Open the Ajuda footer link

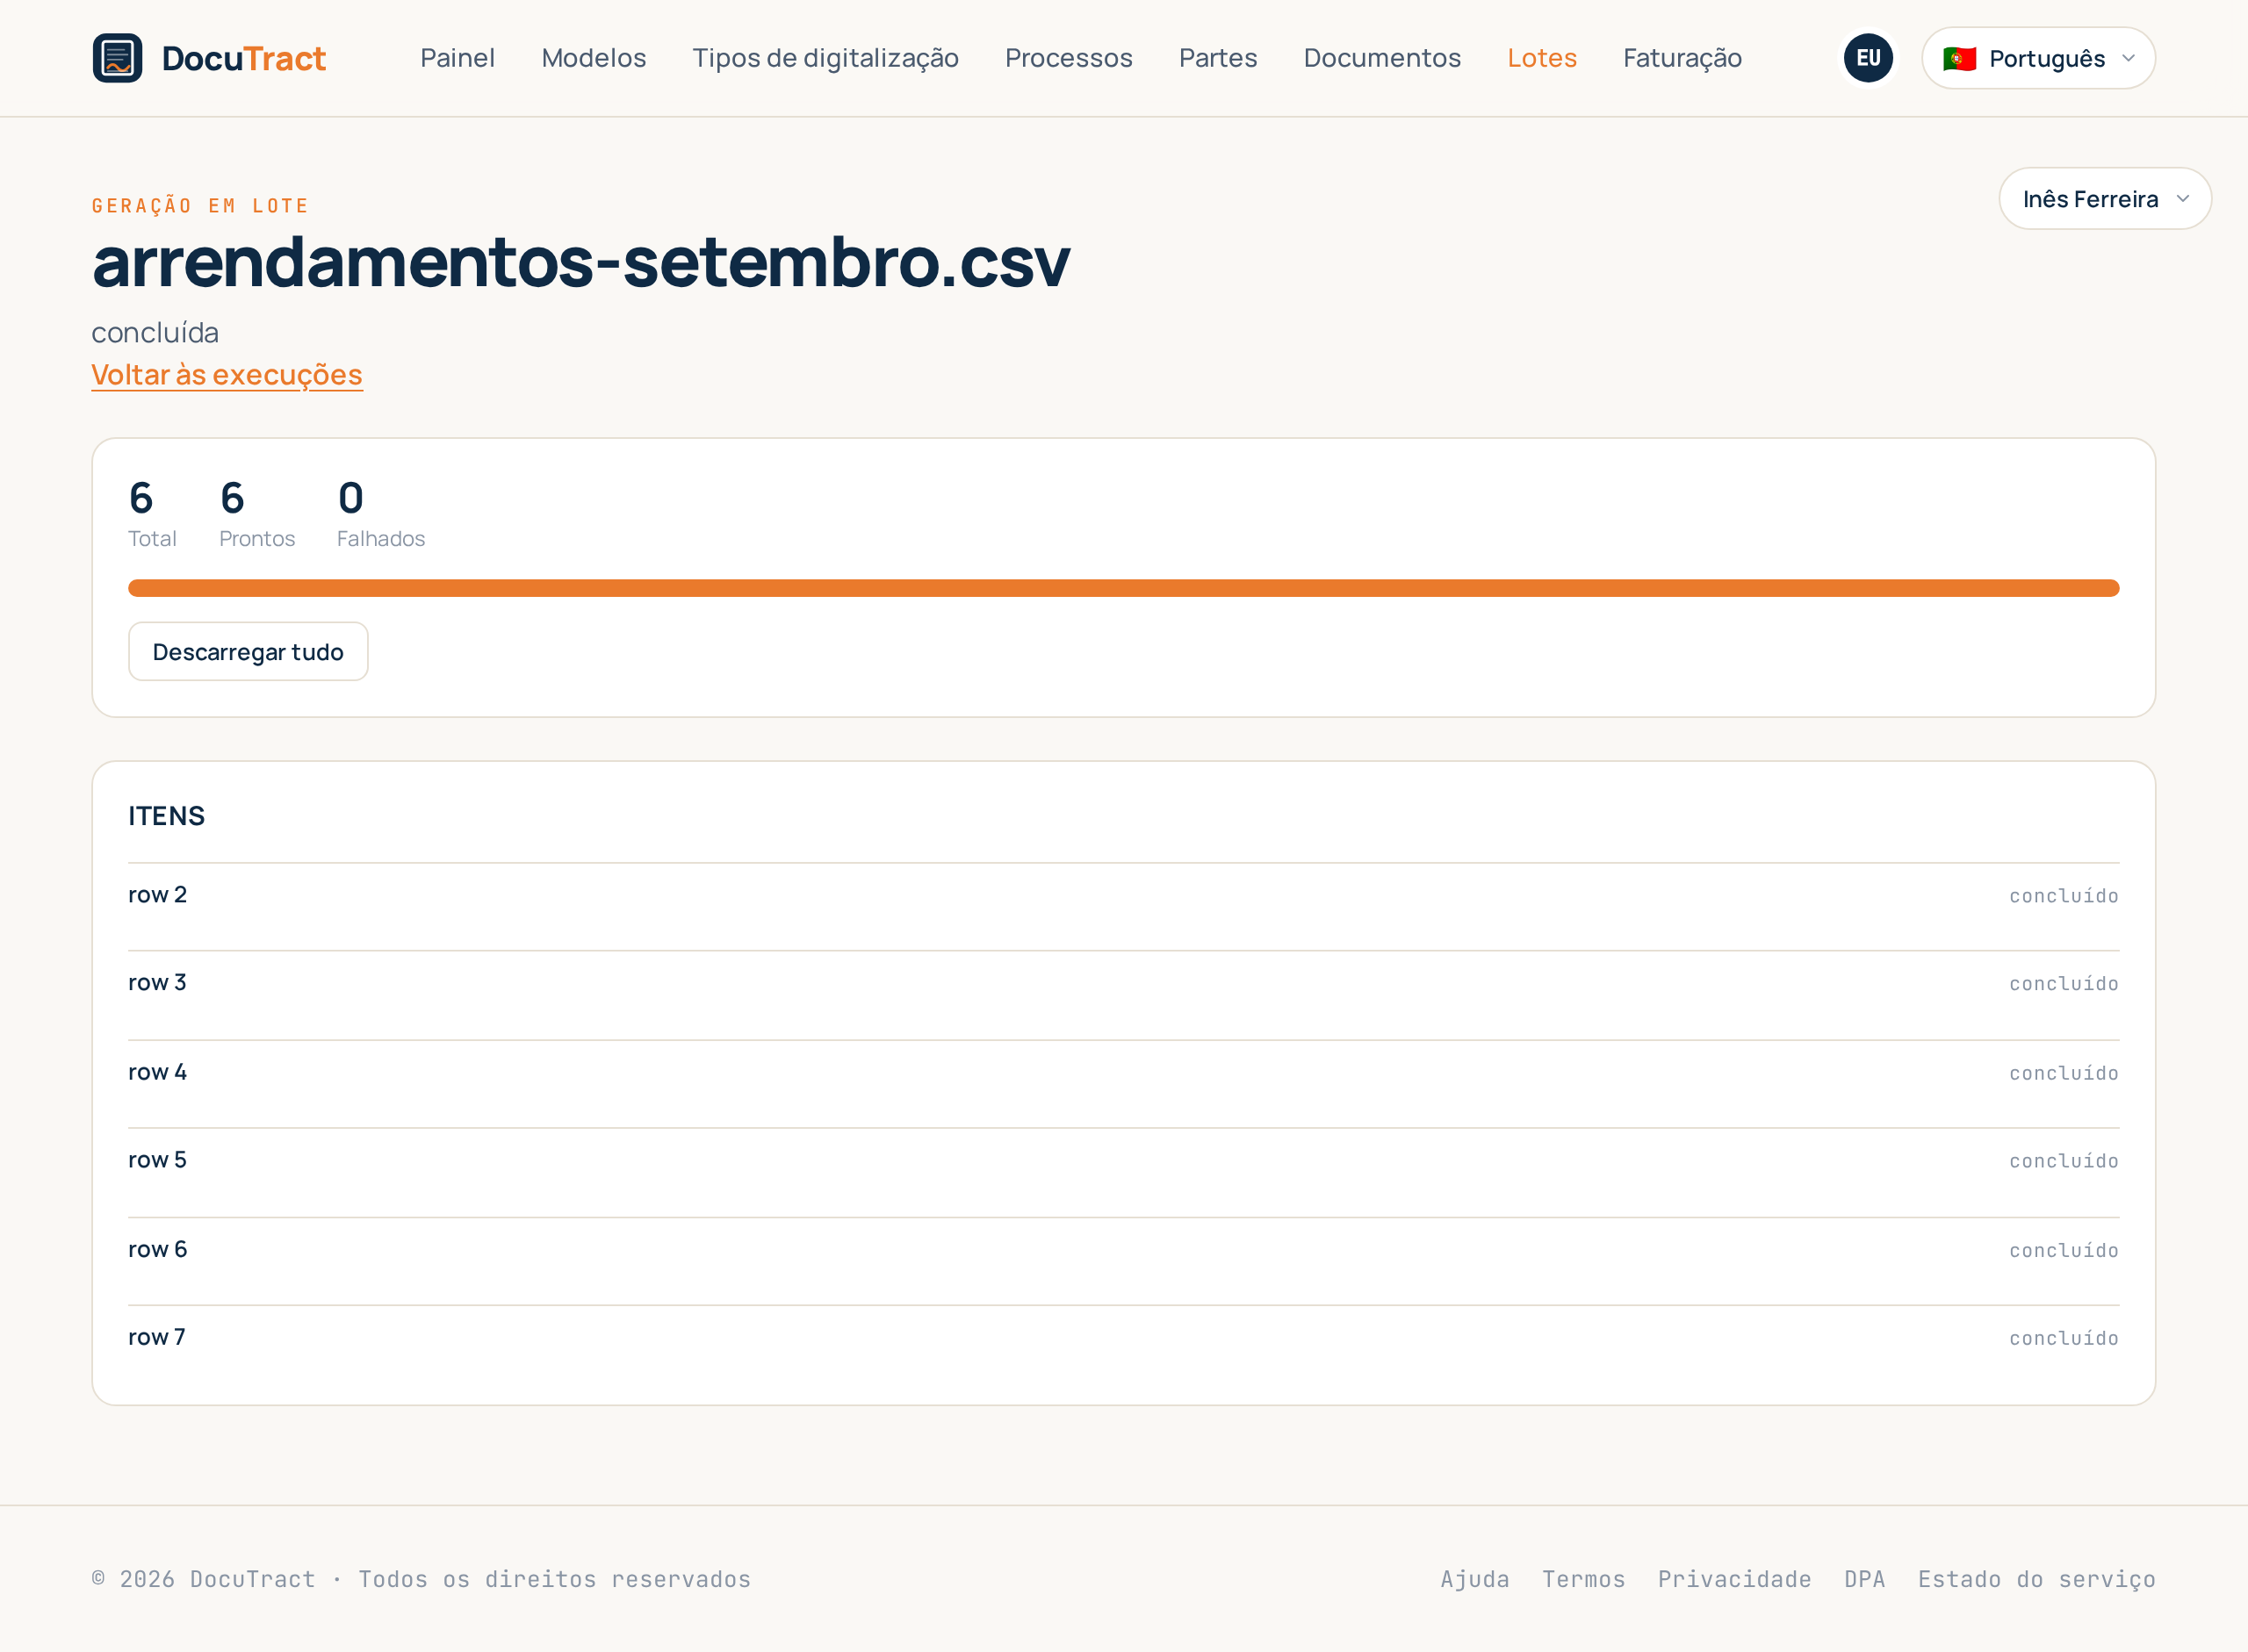point(1474,1579)
